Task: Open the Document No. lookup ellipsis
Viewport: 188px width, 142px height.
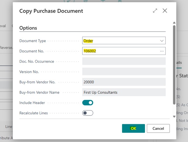Action: pyautogui.click(x=162, y=51)
